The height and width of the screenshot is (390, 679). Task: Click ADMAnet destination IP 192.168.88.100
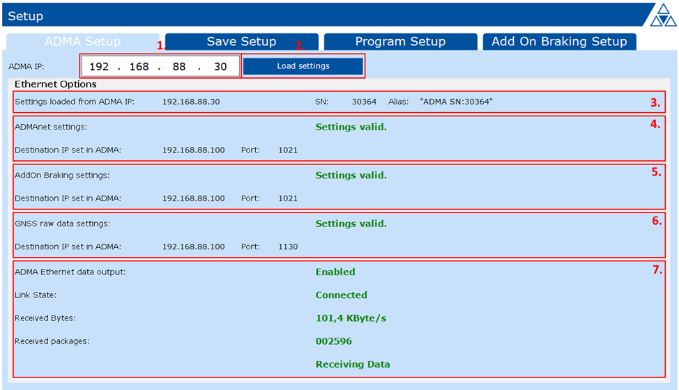point(194,150)
